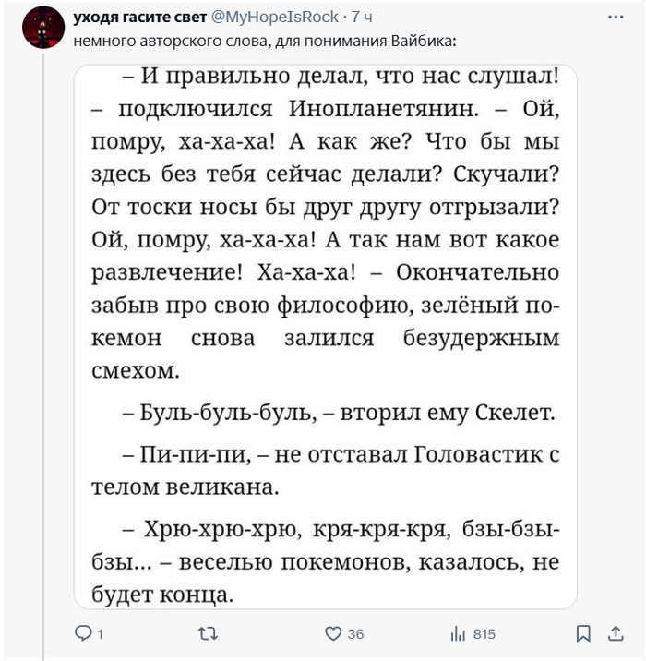Bookmark this tweet
This screenshot has height=661, width=646.
pyautogui.click(x=582, y=633)
